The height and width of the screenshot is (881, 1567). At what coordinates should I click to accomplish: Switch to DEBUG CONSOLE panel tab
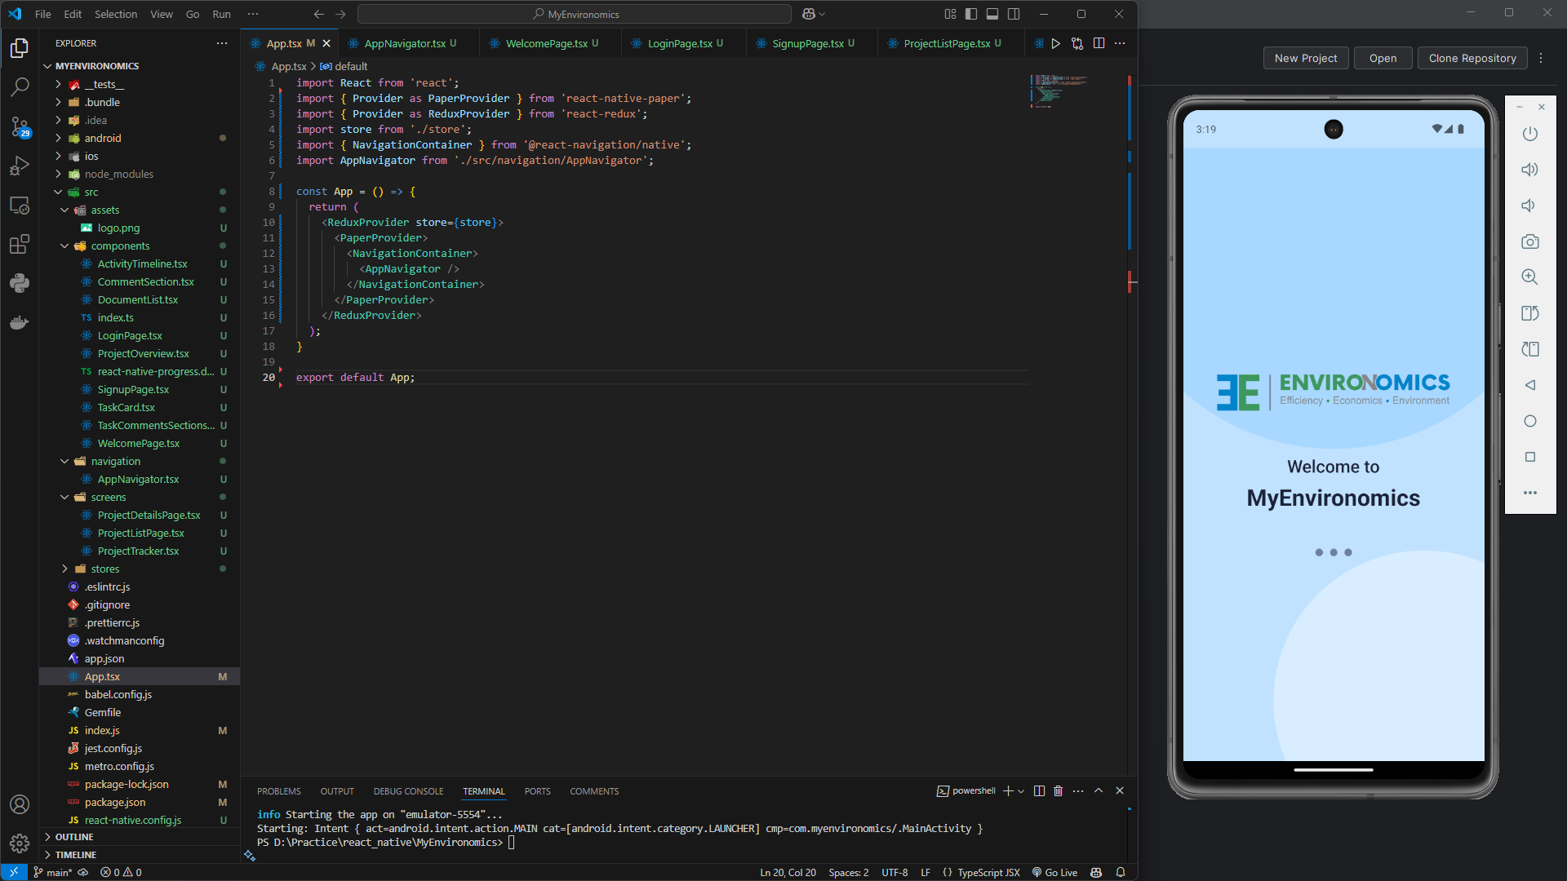point(408,791)
